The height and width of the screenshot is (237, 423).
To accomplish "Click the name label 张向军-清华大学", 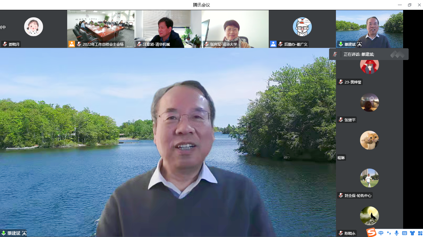I will (224, 44).
